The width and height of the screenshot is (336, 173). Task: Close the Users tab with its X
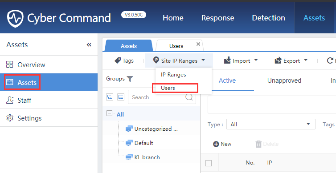[x=198, y=44]
